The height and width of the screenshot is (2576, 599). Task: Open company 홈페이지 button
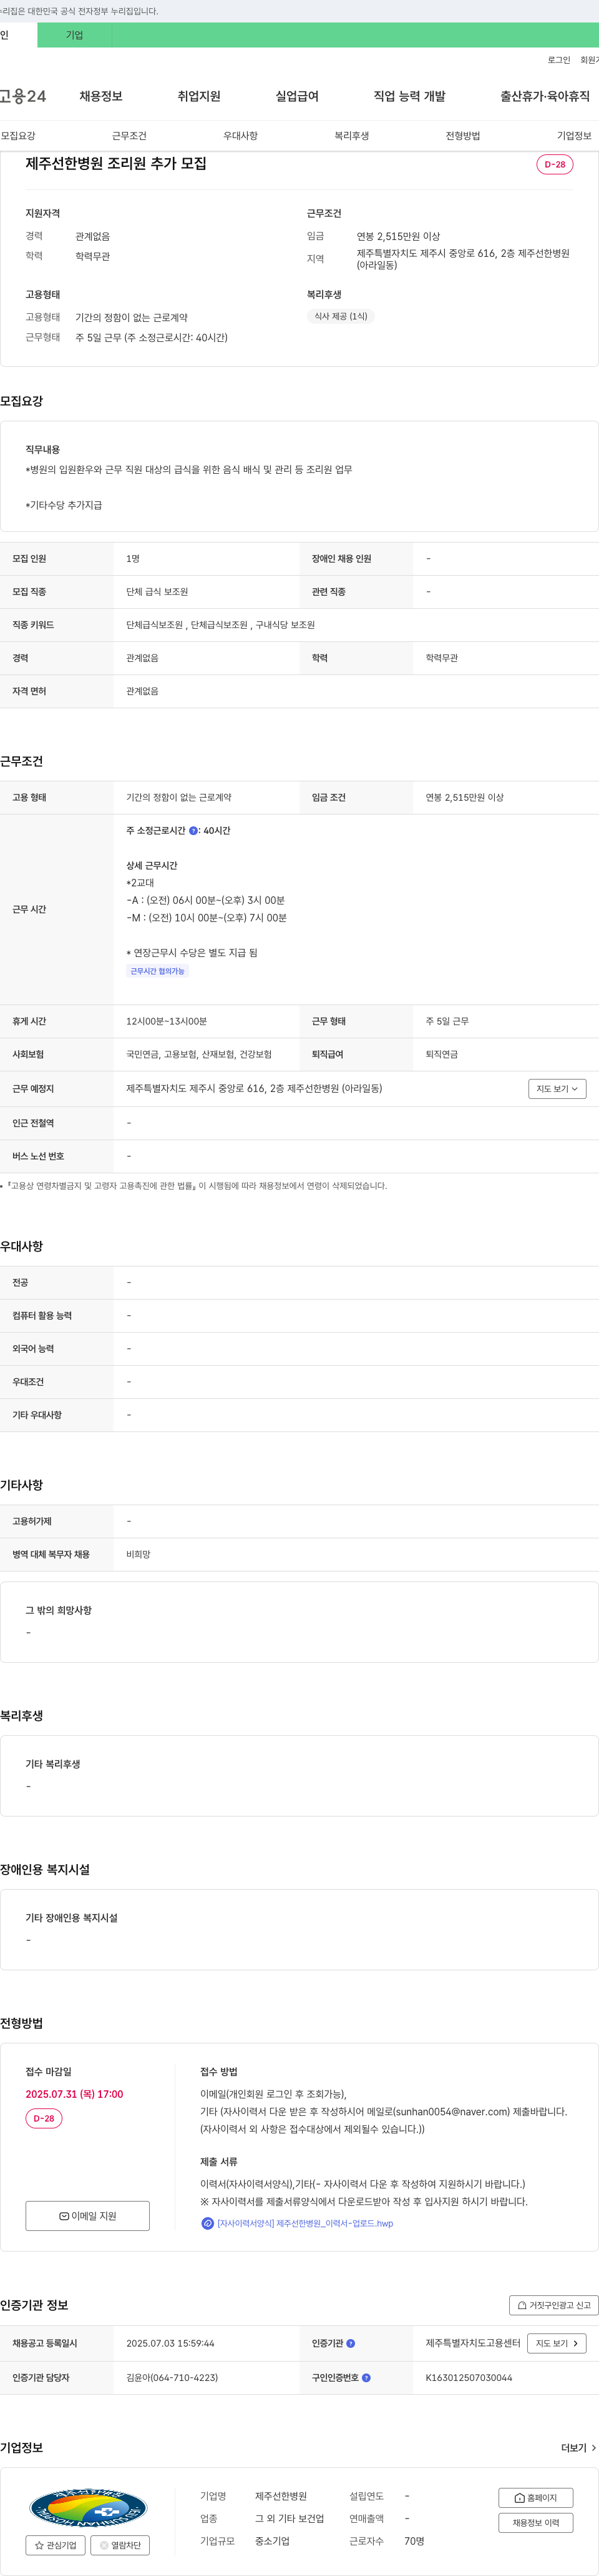point(536,2497)
